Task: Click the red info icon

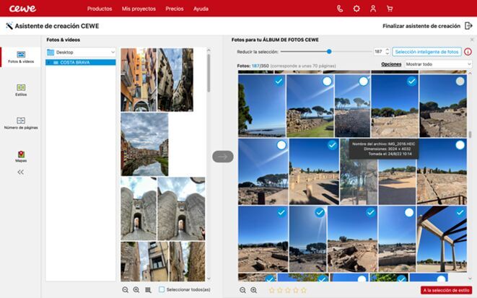Action: (x=468, y=52)
